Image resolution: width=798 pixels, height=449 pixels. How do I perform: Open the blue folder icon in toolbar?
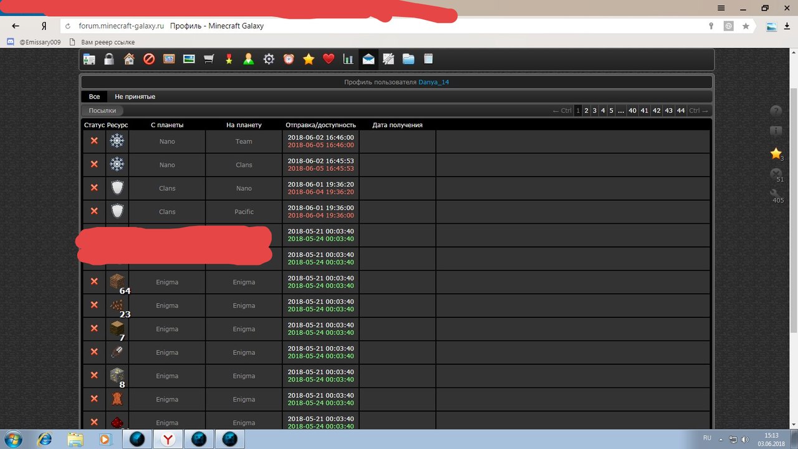[408, 59]
